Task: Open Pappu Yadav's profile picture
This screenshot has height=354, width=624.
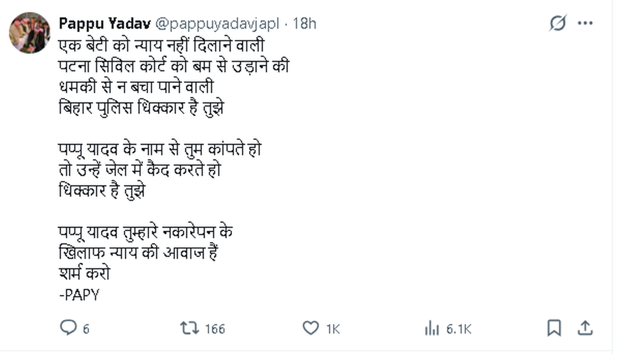Action: click(30, 33)
